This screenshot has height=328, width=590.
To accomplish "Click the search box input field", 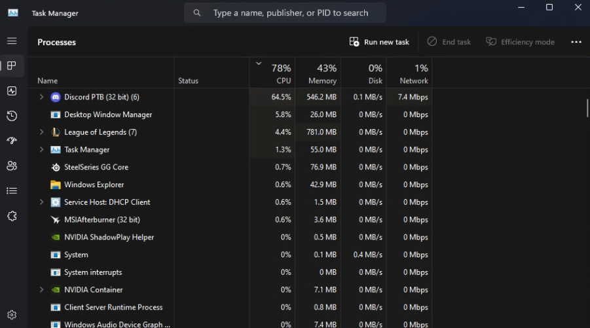I will (x=285, y=13).
